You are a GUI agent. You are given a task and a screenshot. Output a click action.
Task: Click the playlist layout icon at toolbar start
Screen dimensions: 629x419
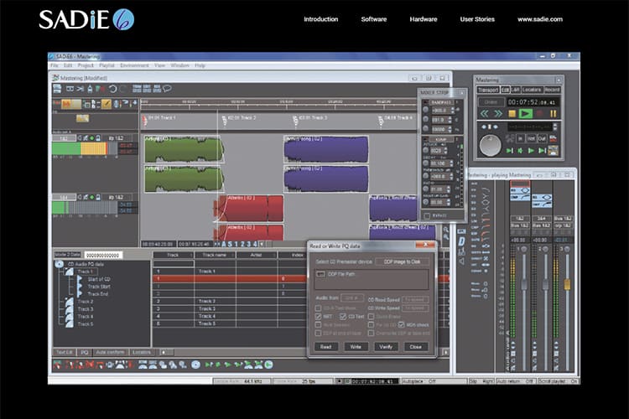point(57,89)
